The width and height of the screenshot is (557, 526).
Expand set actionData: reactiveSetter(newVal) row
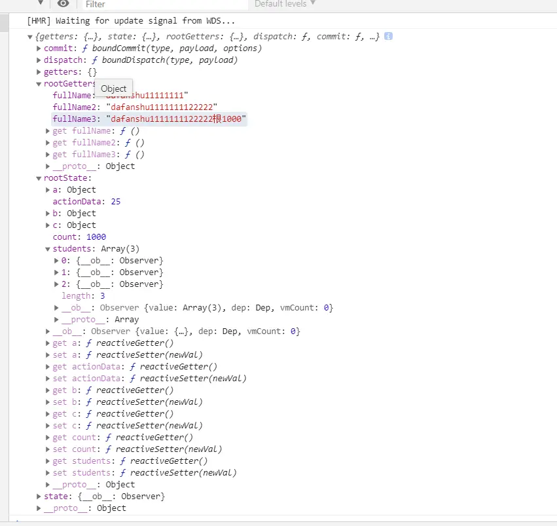[48, 379]
